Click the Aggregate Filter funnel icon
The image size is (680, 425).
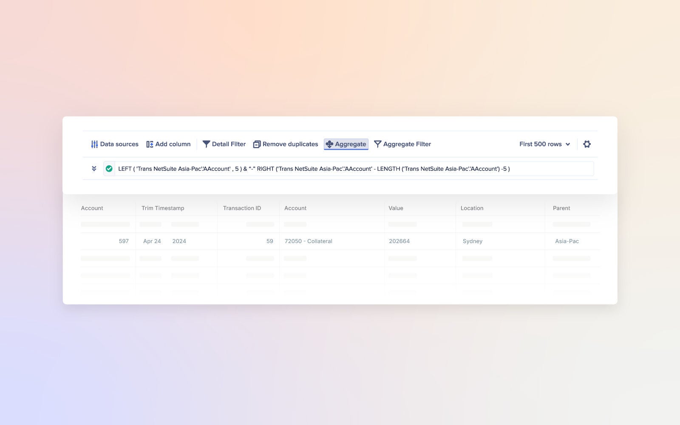pyautogui.click(x=377, y=144)
